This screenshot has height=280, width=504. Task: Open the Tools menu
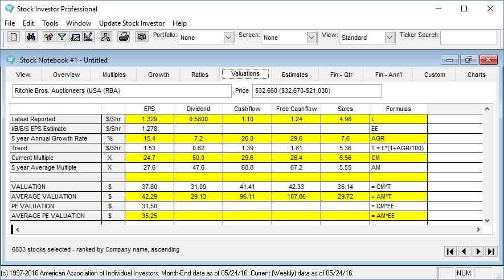point(50,23)
